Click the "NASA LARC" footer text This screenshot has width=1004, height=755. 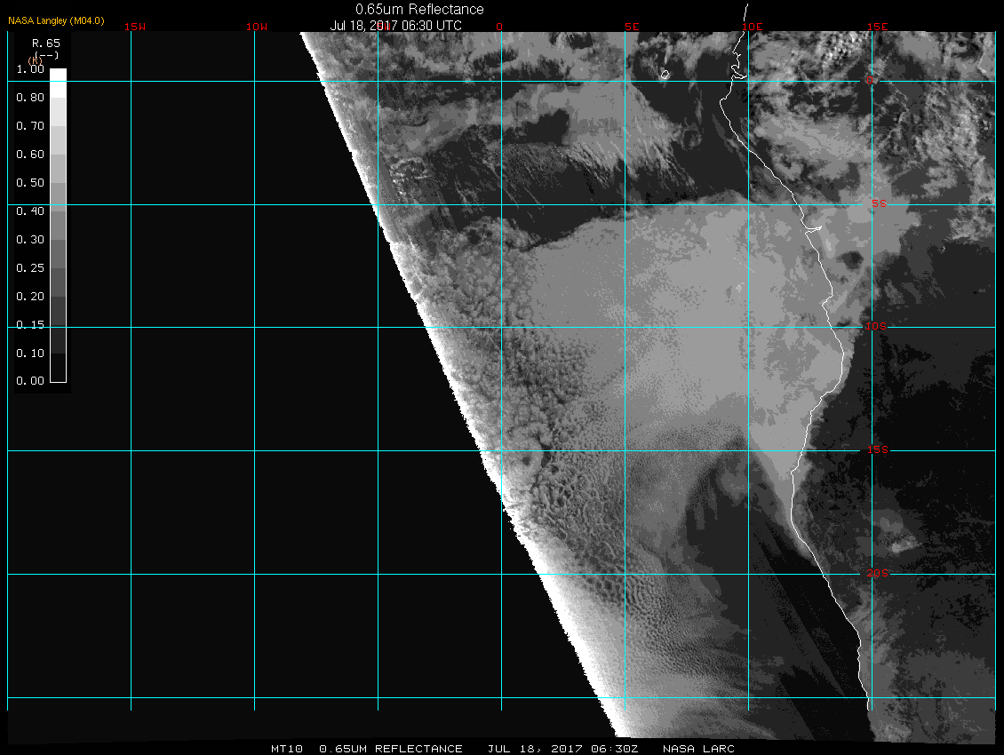coord(698,749)
